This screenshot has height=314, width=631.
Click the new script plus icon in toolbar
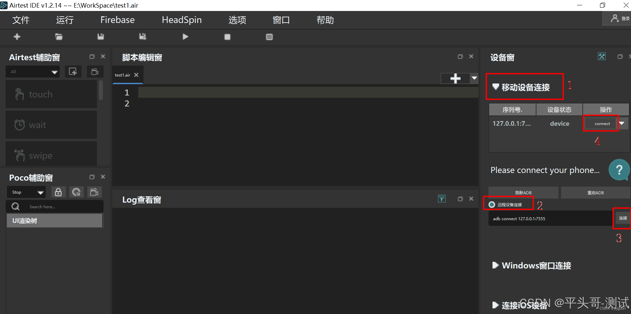click(x=17, y=37)
